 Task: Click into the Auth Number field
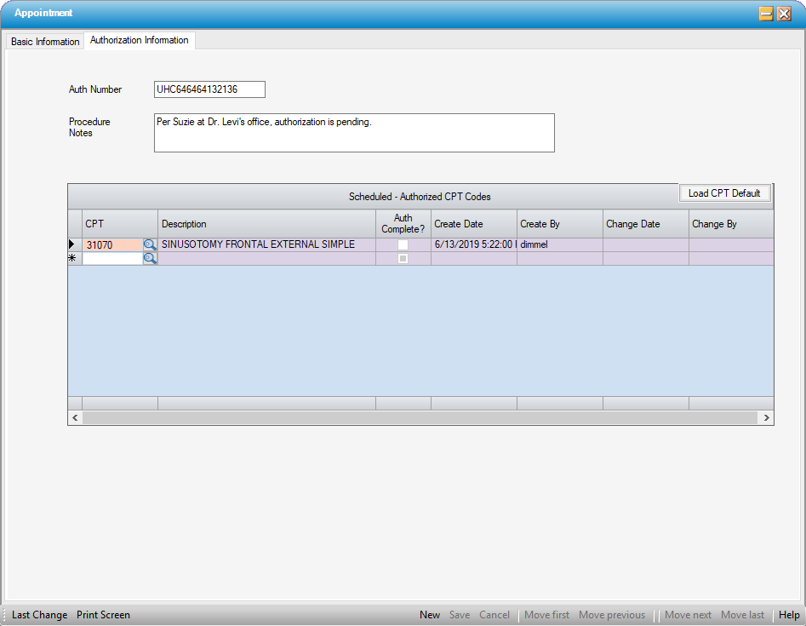(209, 89)
